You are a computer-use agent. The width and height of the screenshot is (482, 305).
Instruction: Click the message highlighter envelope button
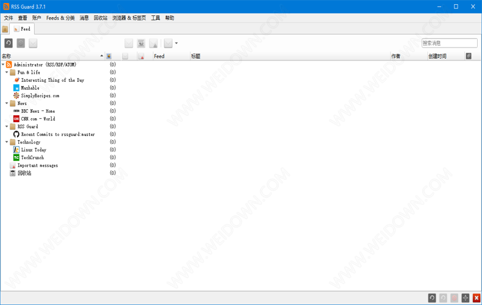tap(168, 43)
